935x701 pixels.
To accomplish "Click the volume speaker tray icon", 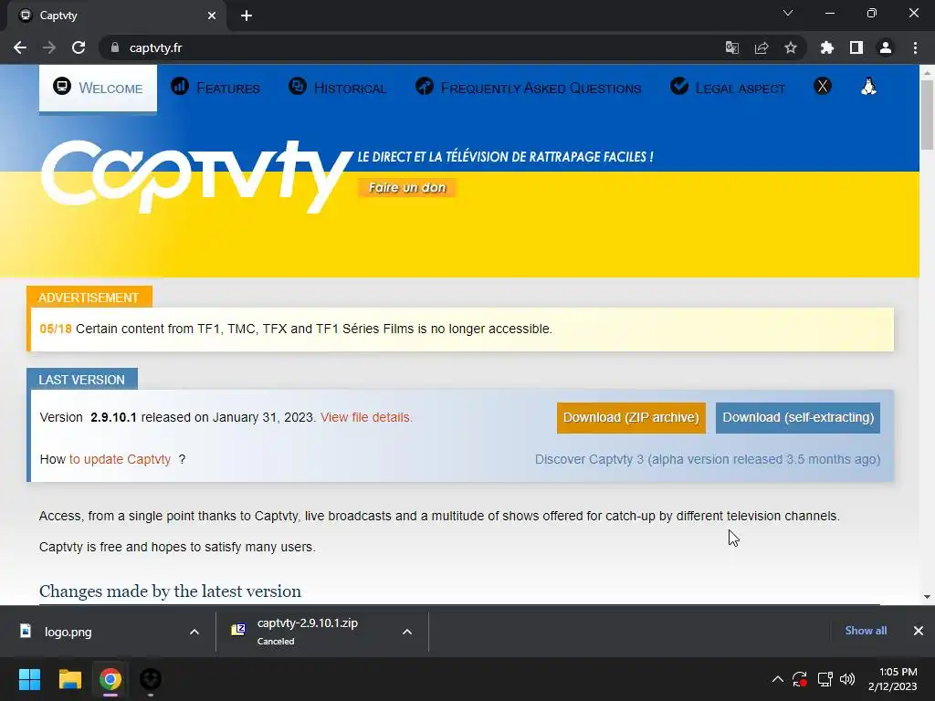I will (x=847, y=679).
